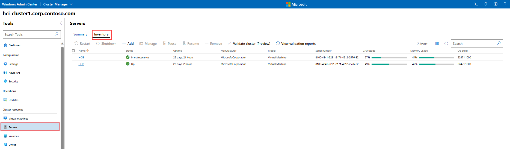Refresh the servers inventory list
This screenshot has height=149, width=510.
(x=446, y=44)
